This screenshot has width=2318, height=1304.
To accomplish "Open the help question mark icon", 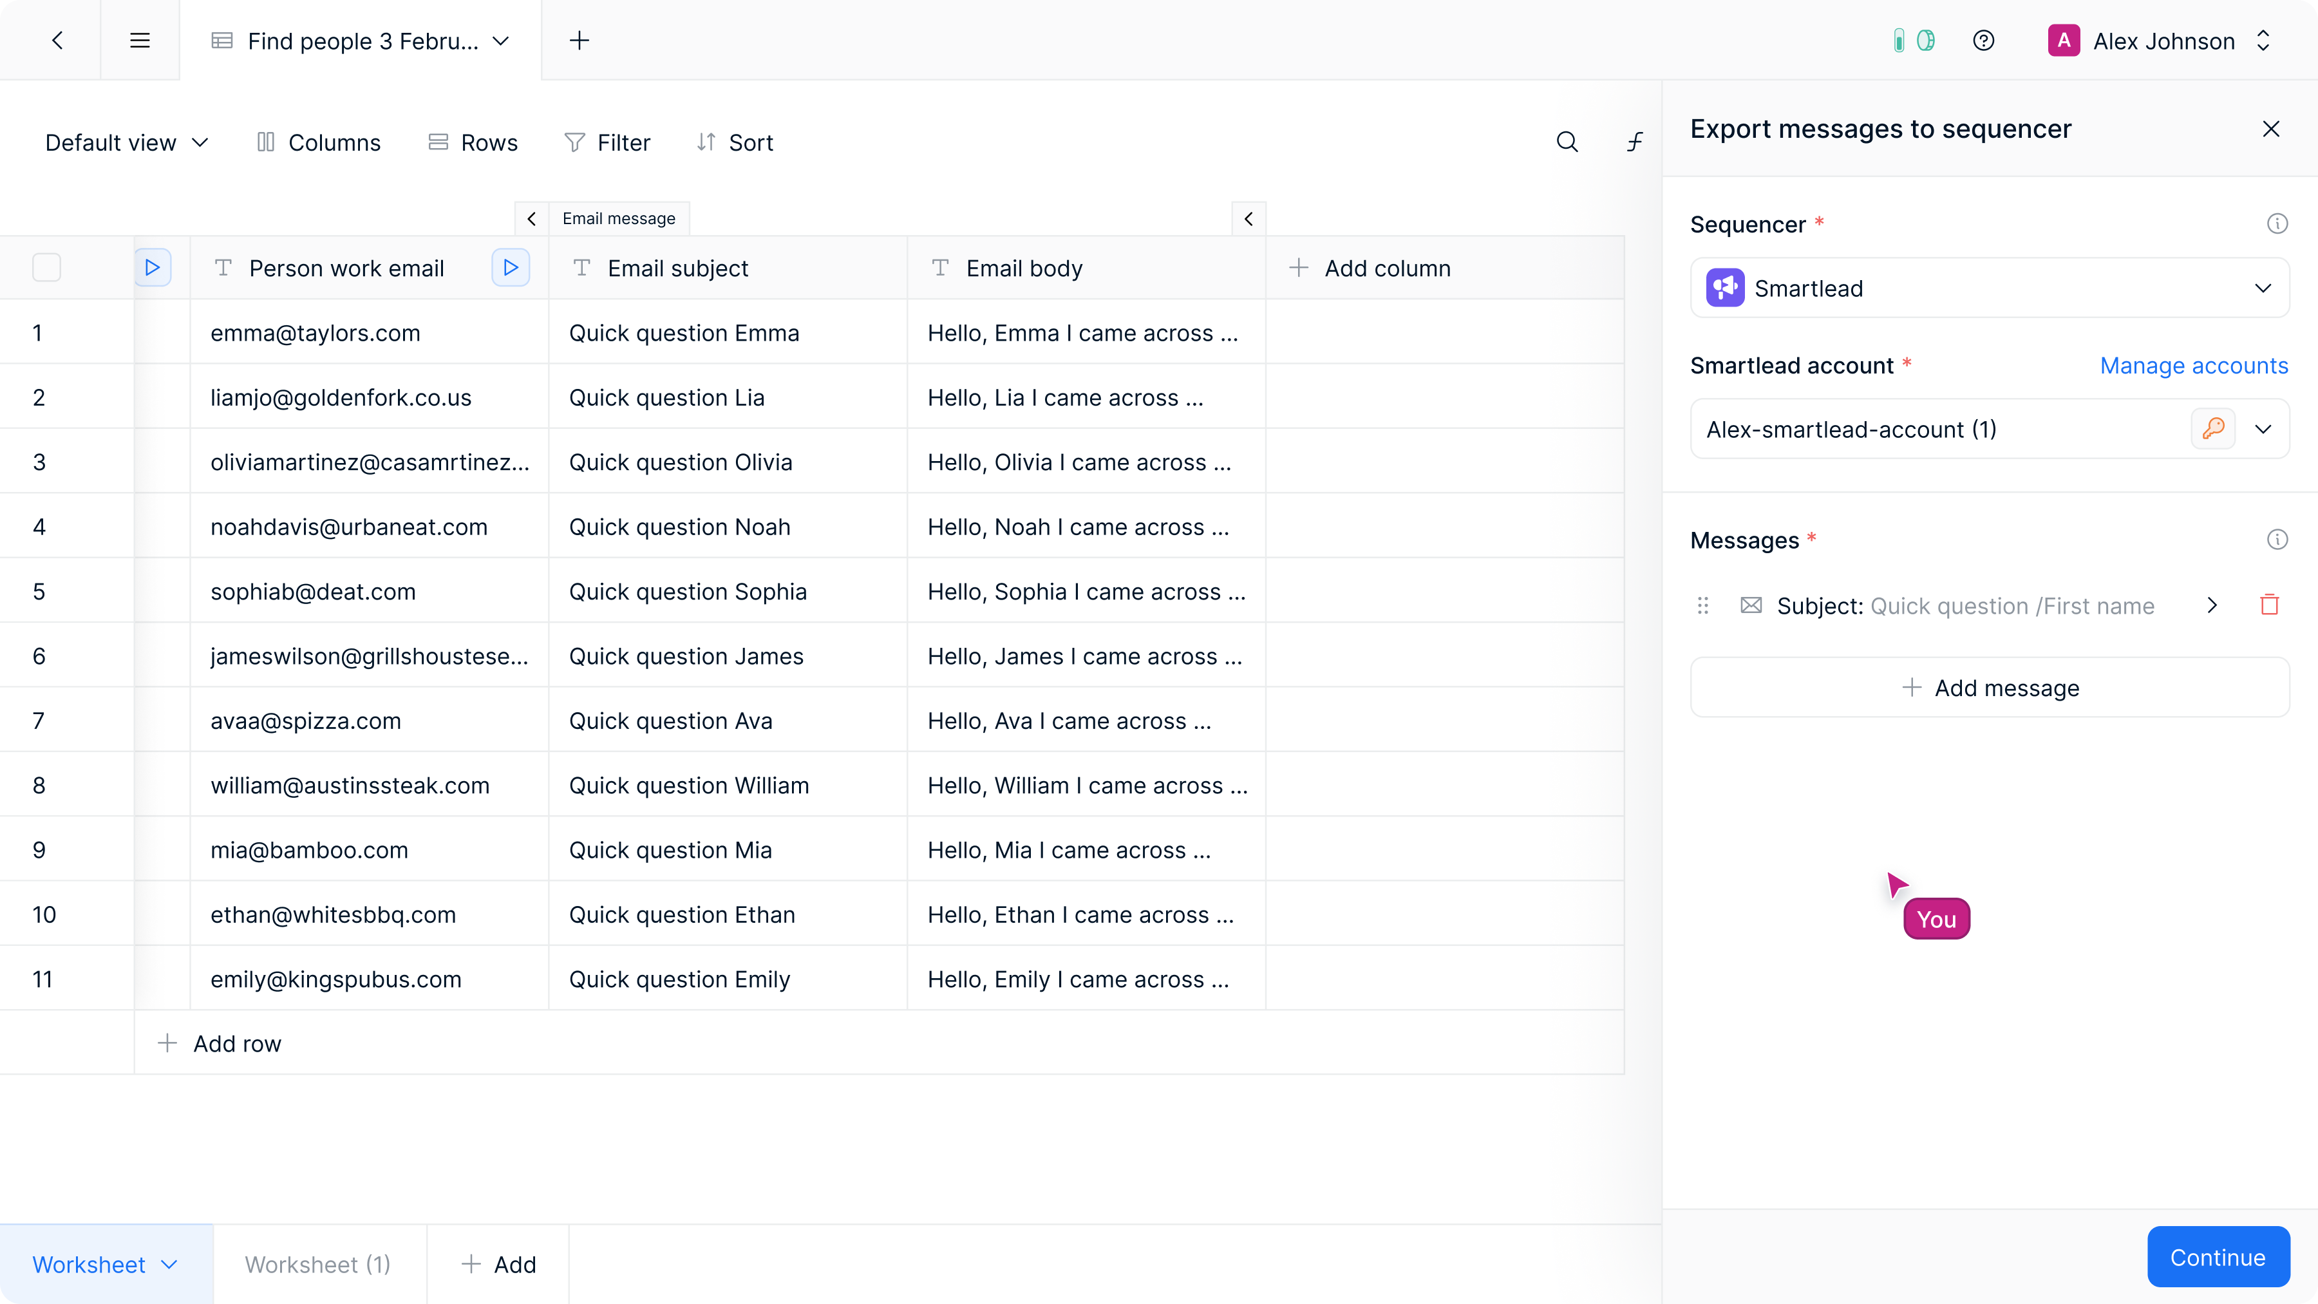I will coord(1983,41).
